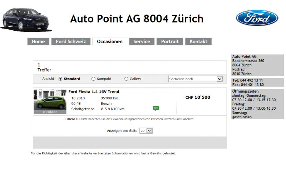Image resolution: width=286 pixels, height=169 pixels.
Task: Select the Kompakt view radio button
Action: 93,79
